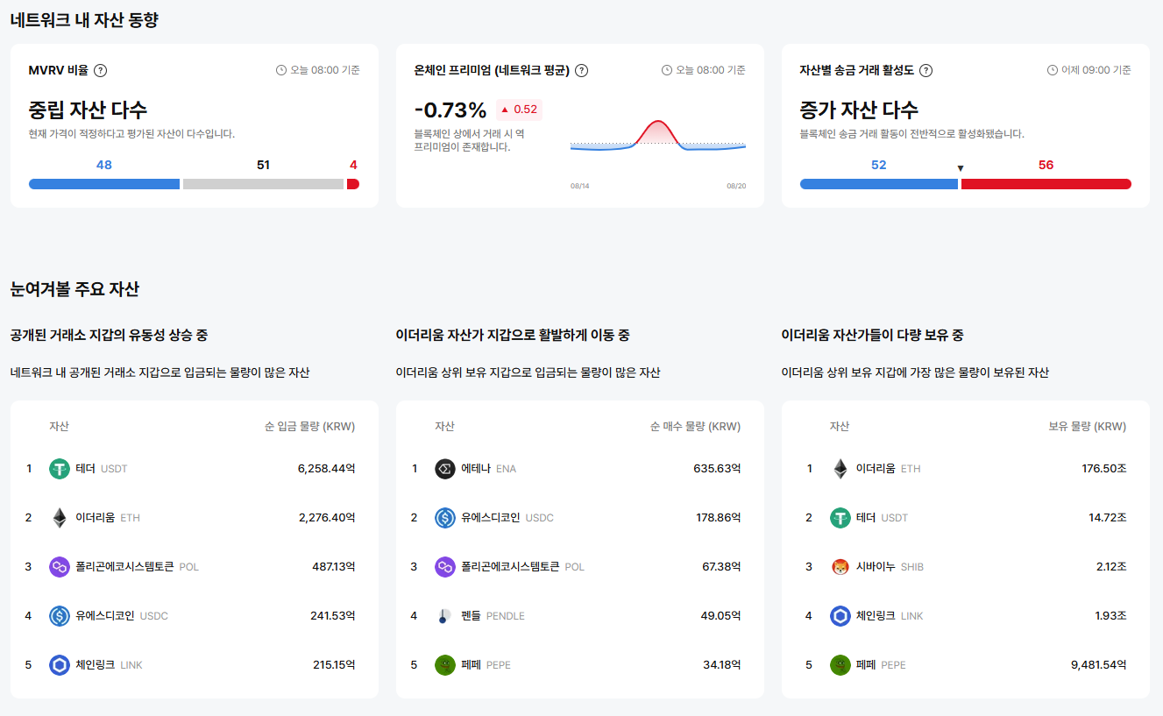Click the Ethena ENA coin icon

pyautogui.click(x=445, y=469)
